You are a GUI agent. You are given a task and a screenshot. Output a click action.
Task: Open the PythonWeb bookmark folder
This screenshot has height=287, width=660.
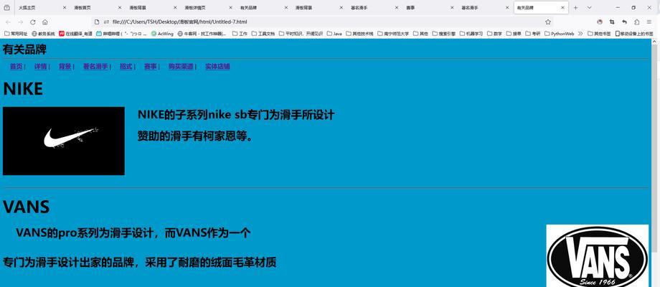tap(560, 34)
